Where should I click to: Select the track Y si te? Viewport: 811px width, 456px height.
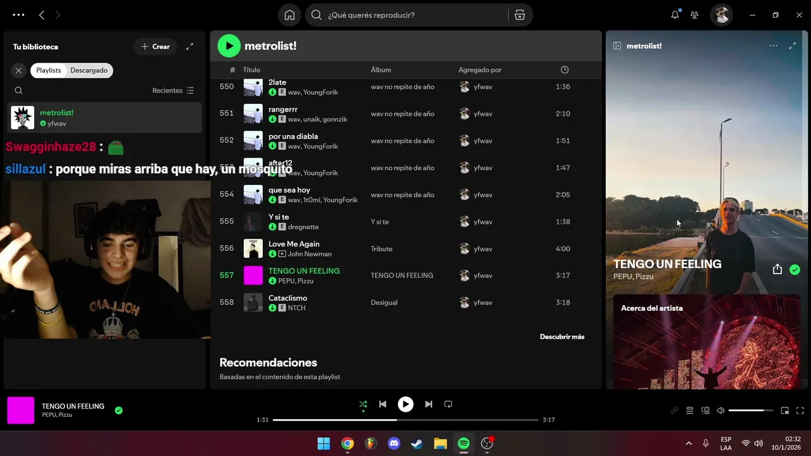[279, 217]
